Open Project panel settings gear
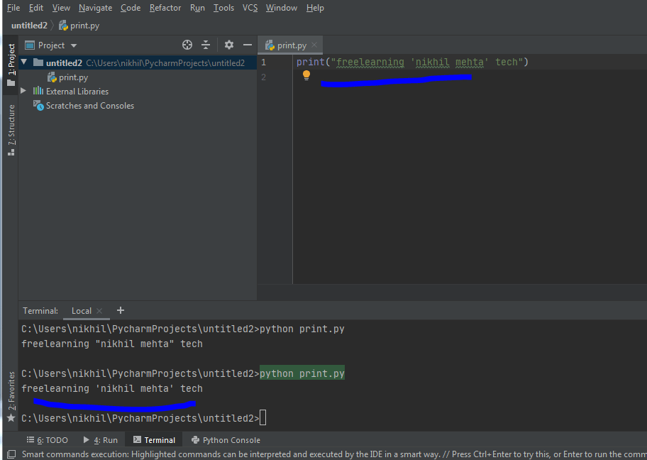Viewport: 647px width, 460px height. coord(229,45)
